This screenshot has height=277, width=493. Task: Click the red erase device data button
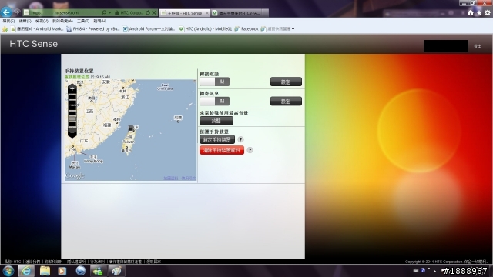[x=222, y=150]
